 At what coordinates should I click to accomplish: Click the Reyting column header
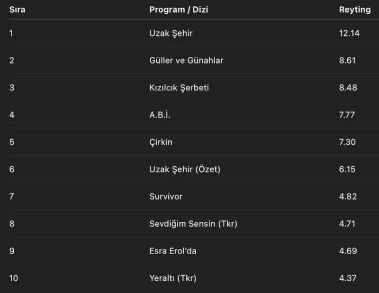click(355, 9)
